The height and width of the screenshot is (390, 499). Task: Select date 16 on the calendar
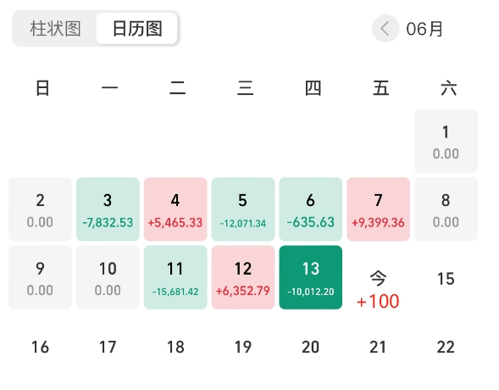click(x=40, y=347)
